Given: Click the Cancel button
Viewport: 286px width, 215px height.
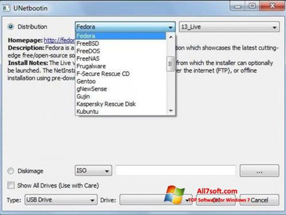Looking at the screenshot, I should click(259, 200).
